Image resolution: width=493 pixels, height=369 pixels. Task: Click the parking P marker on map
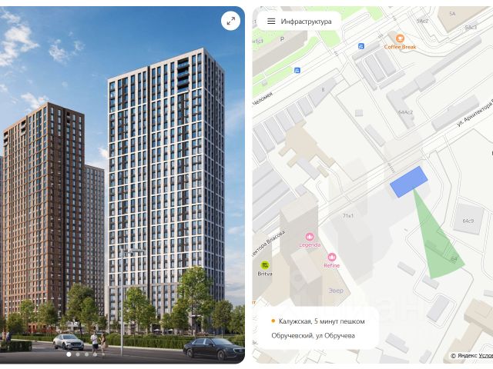click(x=282, y=39)
